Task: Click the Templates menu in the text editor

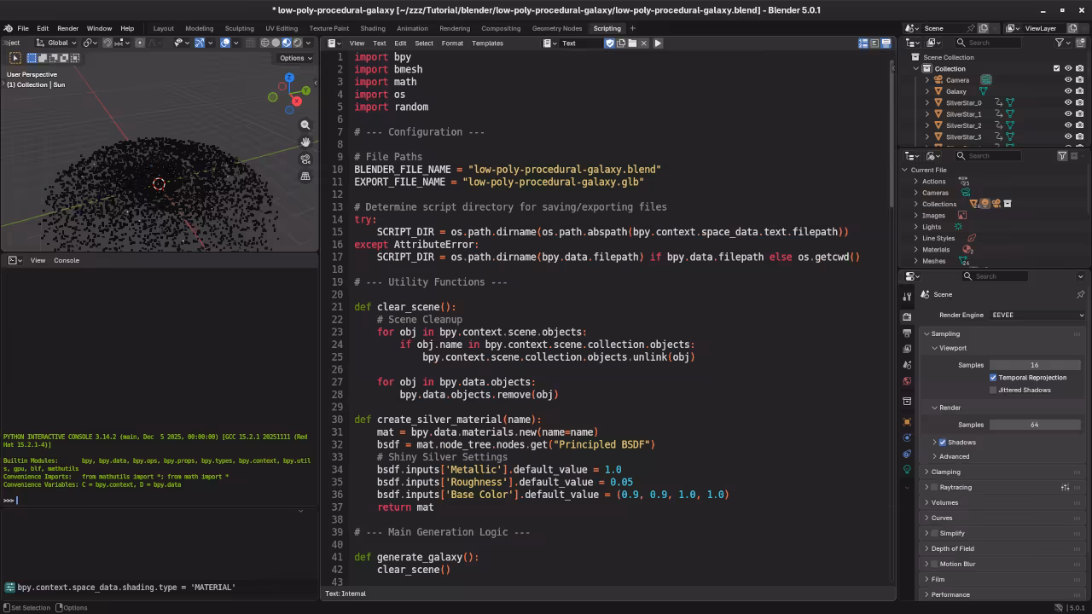Action: click(487, 43)
